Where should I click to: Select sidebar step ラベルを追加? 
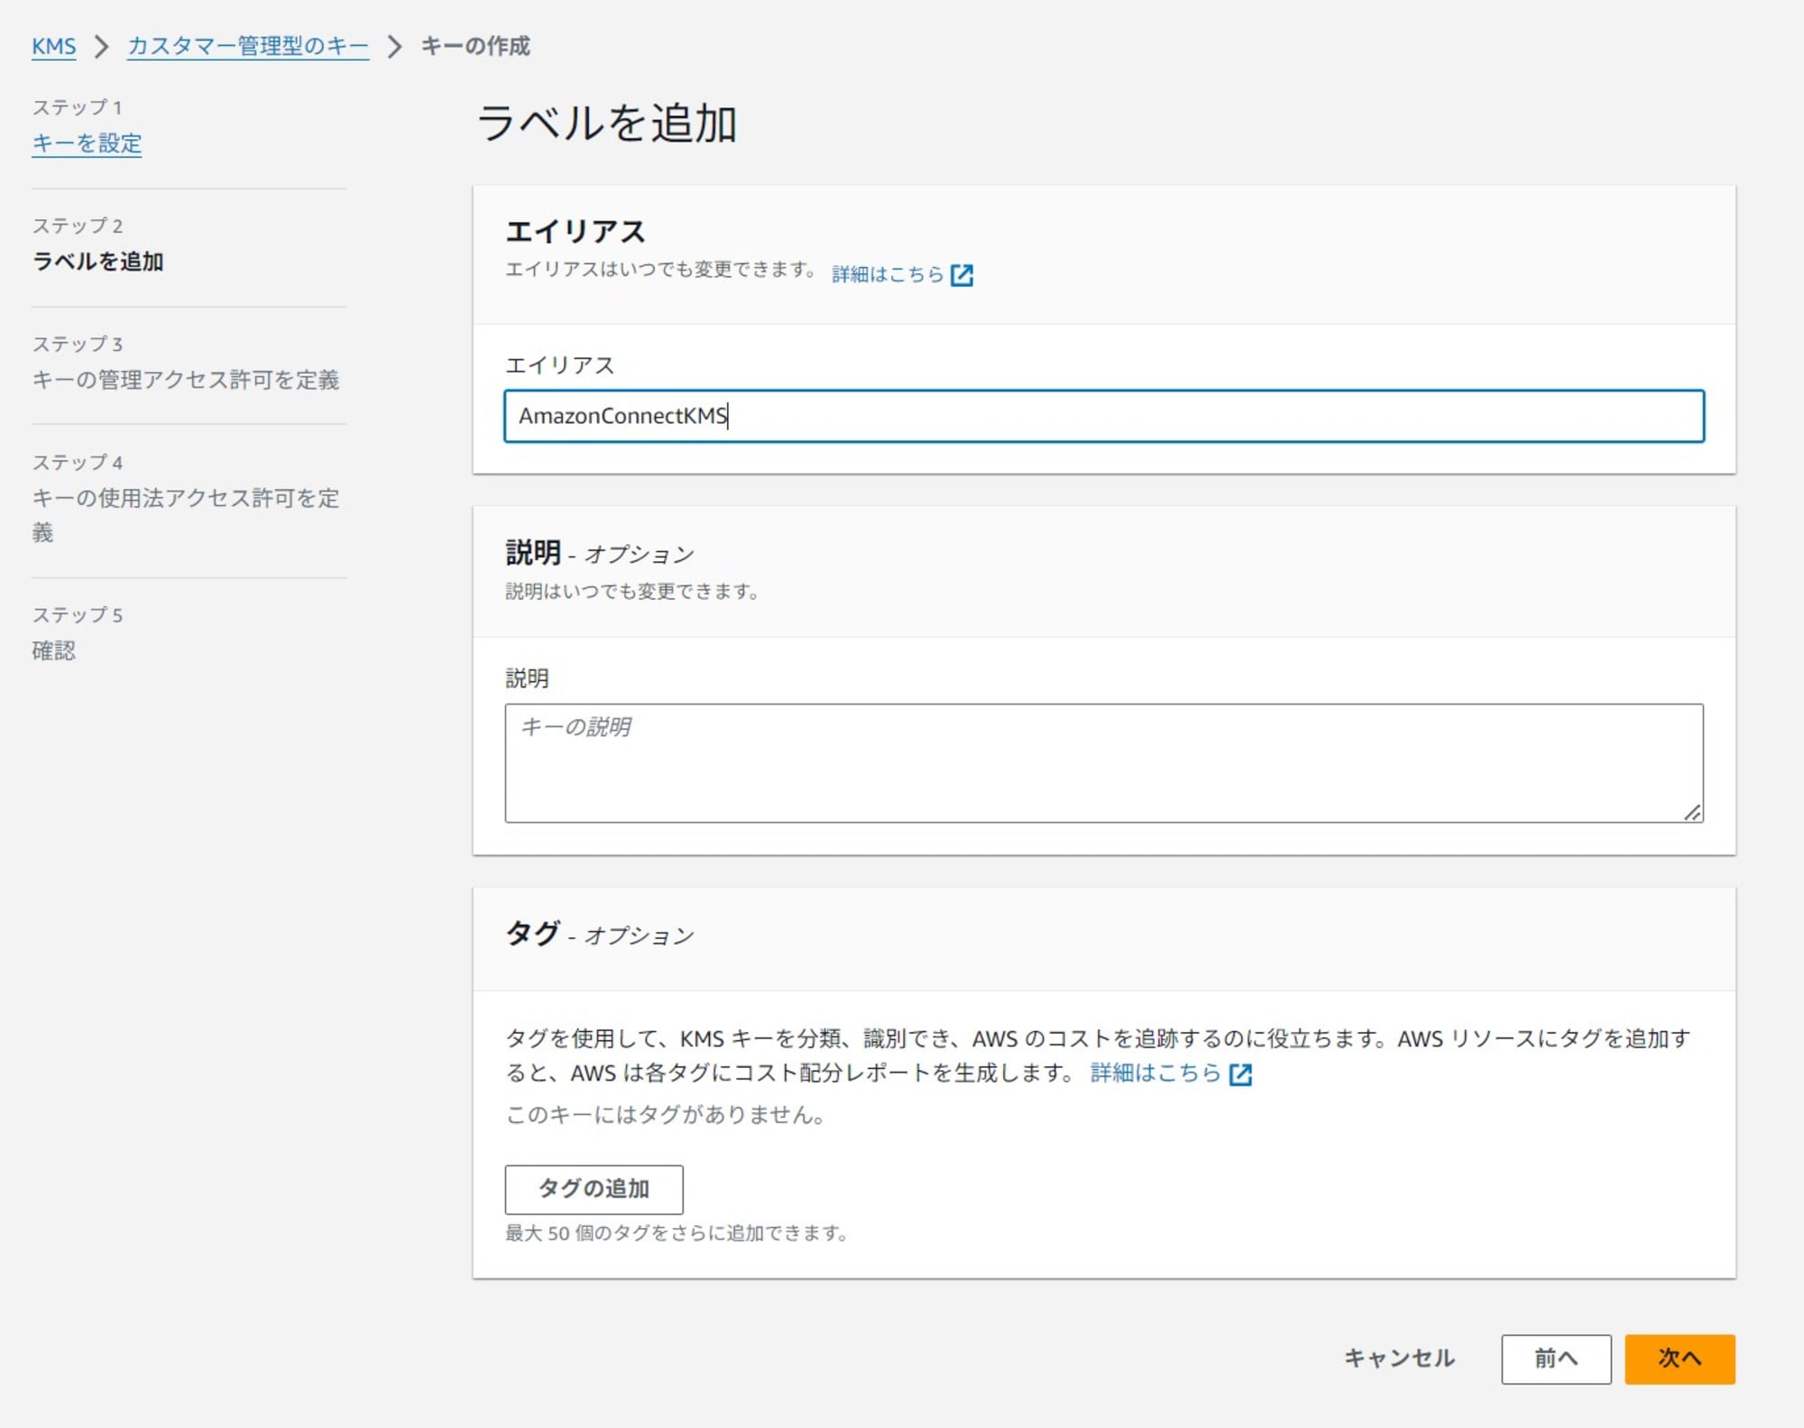point(97,262)
